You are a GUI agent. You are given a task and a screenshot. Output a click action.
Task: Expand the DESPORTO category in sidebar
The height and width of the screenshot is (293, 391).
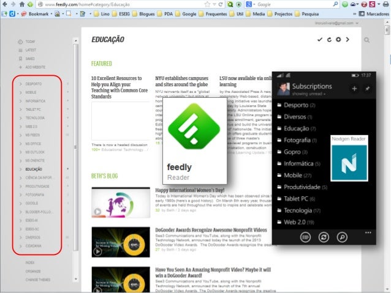coord(21,83)
